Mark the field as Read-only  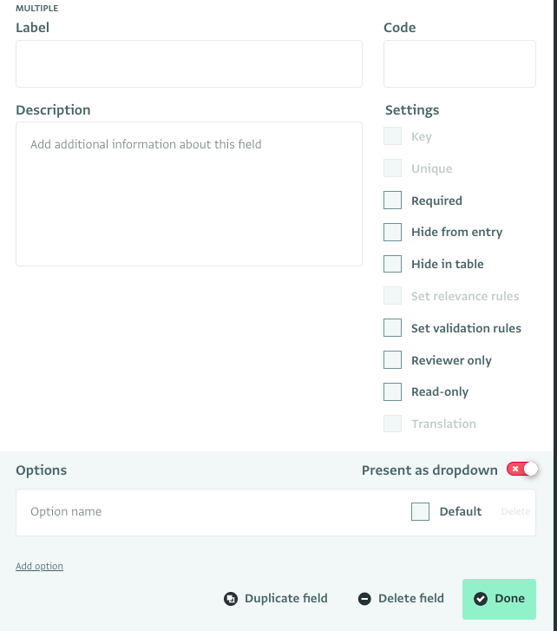tap(393, 391)
